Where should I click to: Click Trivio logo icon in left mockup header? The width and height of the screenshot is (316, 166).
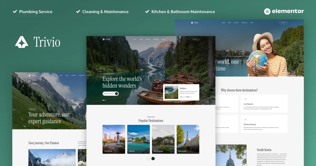tap(29, 75)
